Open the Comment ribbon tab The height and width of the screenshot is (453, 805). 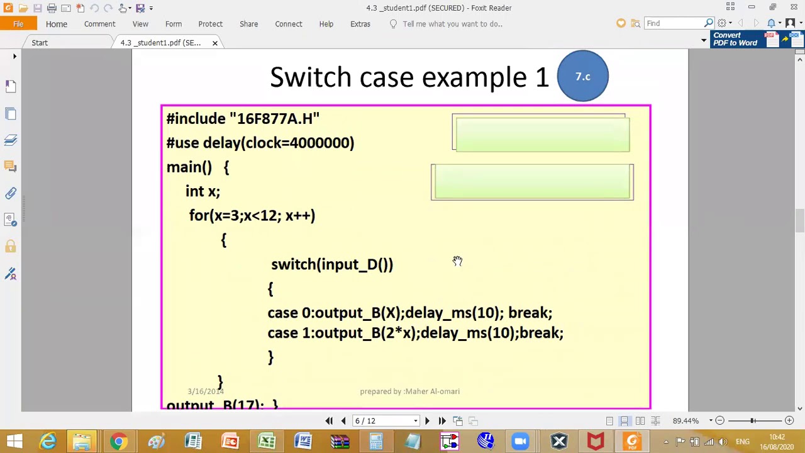[x=100, y=24]
